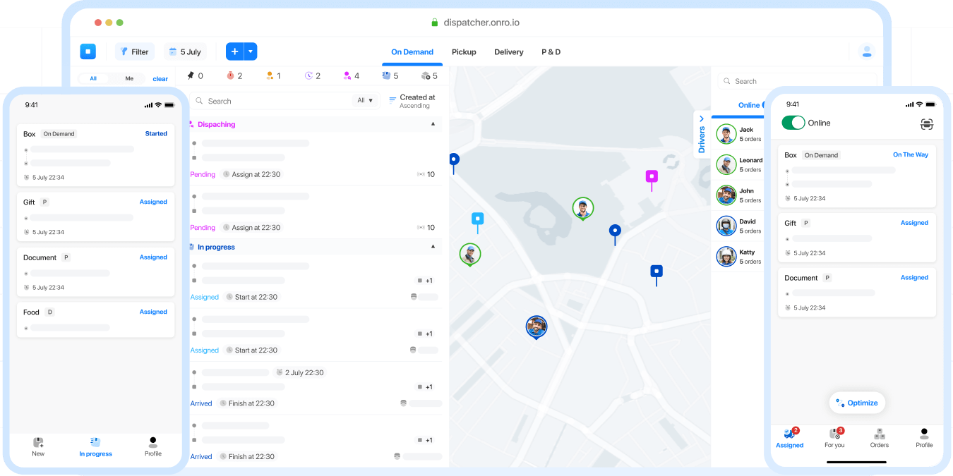Tap the scan icon on the right phone

[927, 124]
